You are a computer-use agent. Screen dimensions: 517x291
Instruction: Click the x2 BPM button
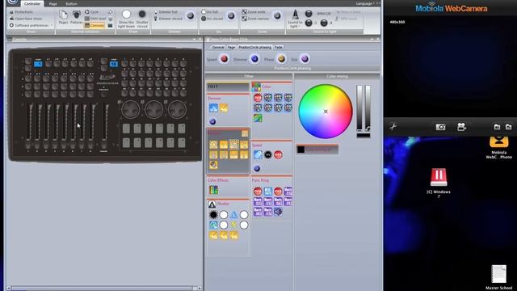pos(309,23)
